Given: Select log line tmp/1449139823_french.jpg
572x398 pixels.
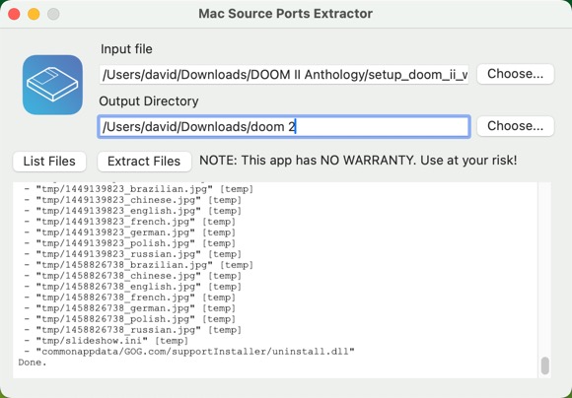Looking at the screenshot, I should (x=130, y=222).
